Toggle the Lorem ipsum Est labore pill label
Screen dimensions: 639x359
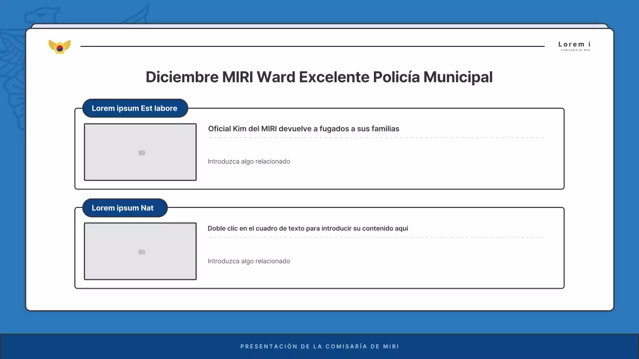coord(135,108)
